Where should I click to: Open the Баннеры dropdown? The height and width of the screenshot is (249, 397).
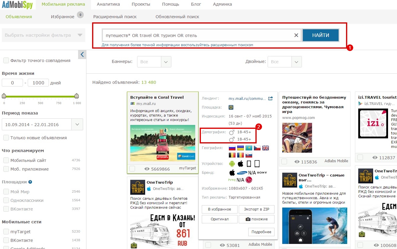click(154, 62)
